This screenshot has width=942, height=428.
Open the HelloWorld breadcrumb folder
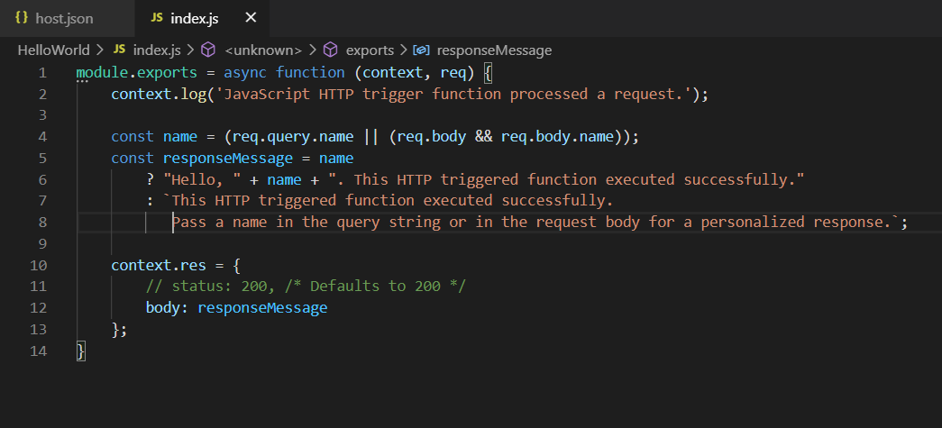pyautogui.click(x=53, y=50)
